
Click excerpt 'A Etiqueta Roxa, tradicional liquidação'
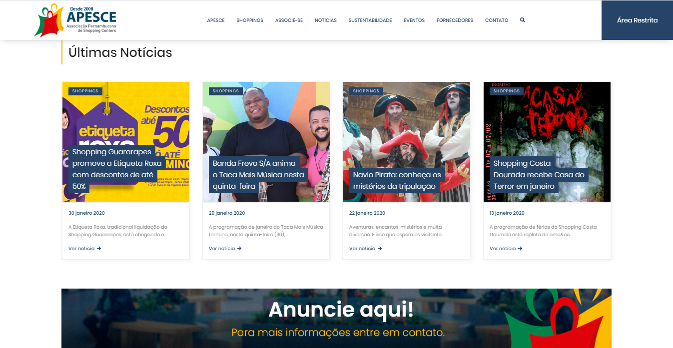tap(118, 231)
